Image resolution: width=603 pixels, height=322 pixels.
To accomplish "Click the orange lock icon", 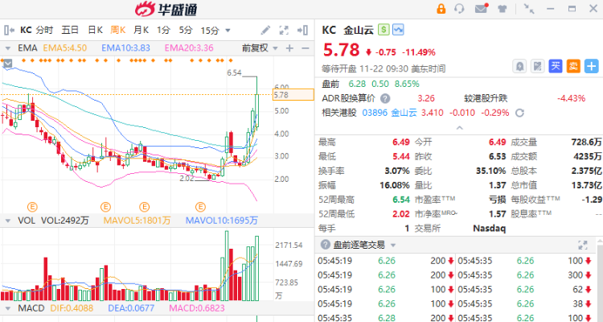I will [x=441, y=9].
